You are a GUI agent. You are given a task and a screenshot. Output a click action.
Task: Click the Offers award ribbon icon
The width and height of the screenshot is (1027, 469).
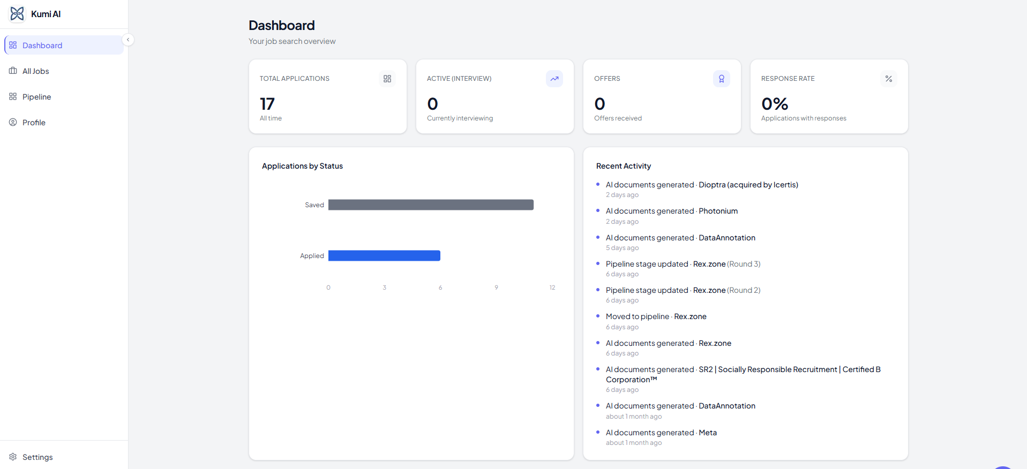click(x=722, y=79)
